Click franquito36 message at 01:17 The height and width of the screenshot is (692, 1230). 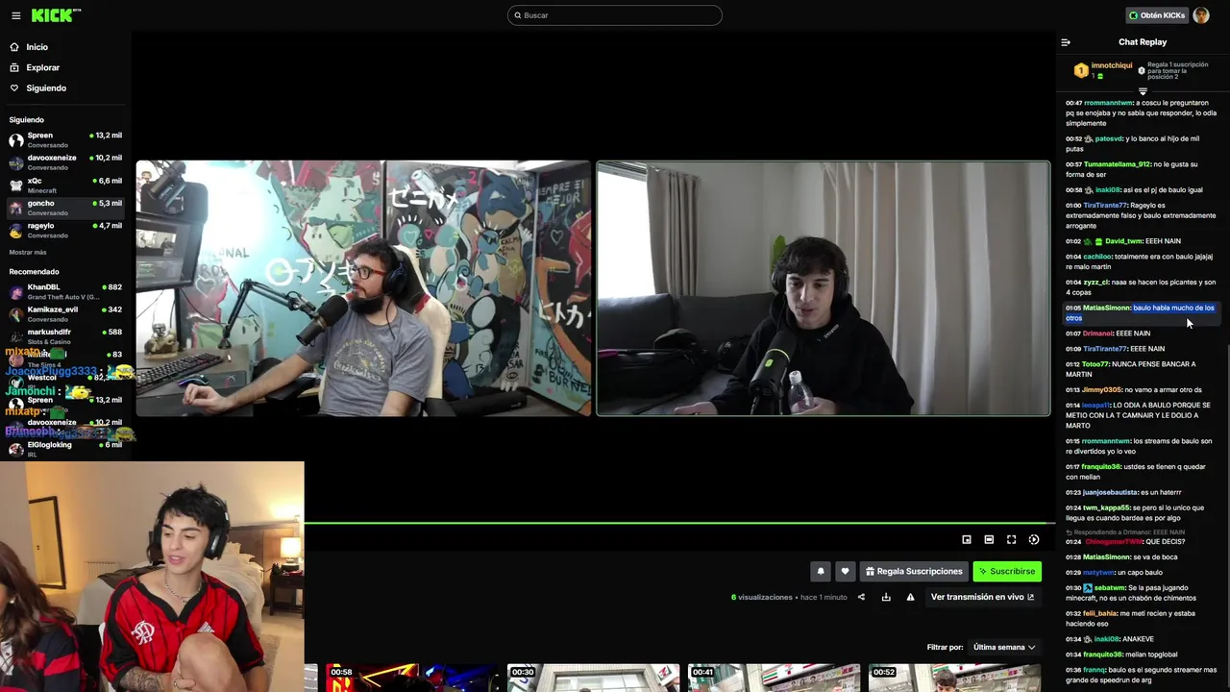1141,471
